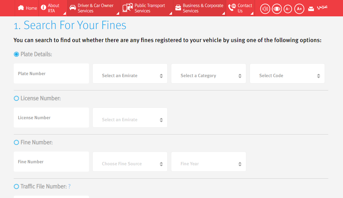Viewport: 343px width, 198px height.
Task: Select the Traffic File Number option
Action: [16, 186]
